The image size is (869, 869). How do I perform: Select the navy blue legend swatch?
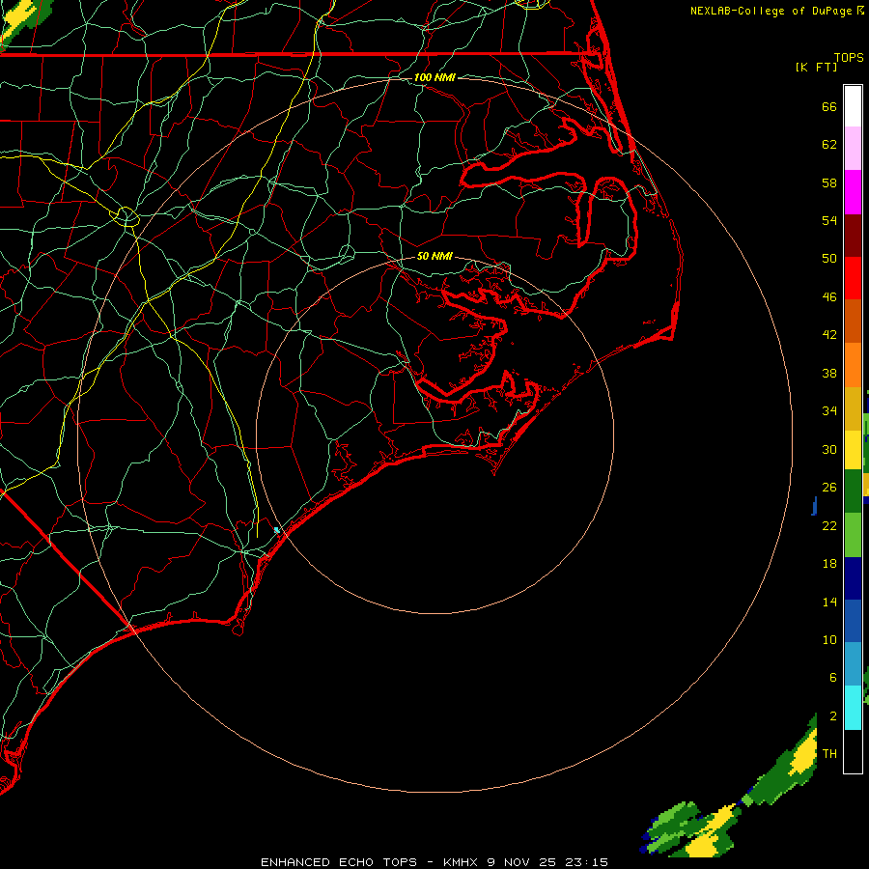tap(853, 578)
